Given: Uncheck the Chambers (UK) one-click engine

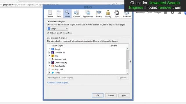Looking at the screenshot, I should point(49,62).
